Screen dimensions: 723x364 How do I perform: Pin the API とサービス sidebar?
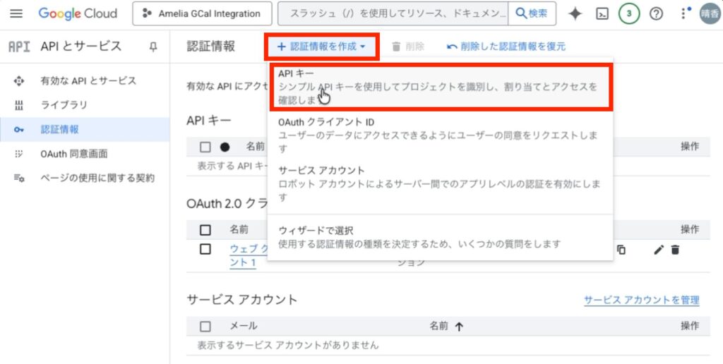(x=153, y=47)
